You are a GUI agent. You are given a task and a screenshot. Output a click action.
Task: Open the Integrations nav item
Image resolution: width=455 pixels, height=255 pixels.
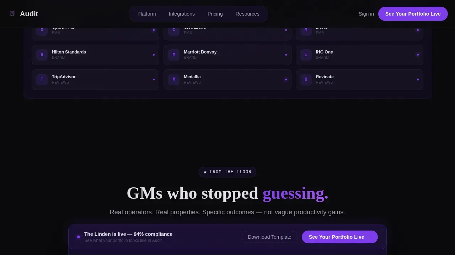point(182,14)
